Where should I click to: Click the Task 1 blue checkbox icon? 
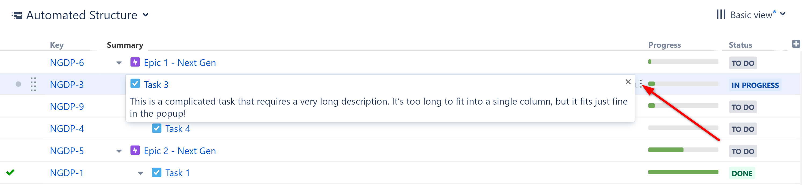pyautogui.click(x=156, y=172)
